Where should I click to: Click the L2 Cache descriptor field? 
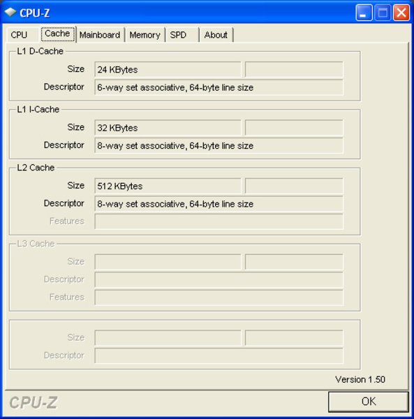(219, 204)
